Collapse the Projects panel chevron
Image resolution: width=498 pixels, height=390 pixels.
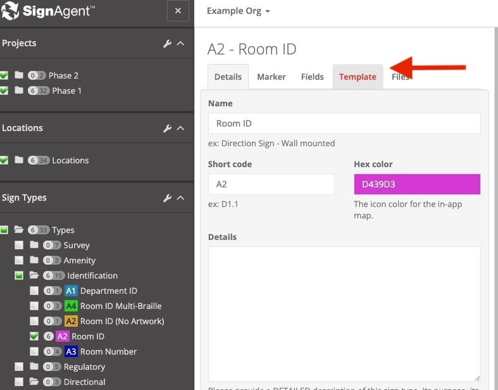tap(180, 44)
